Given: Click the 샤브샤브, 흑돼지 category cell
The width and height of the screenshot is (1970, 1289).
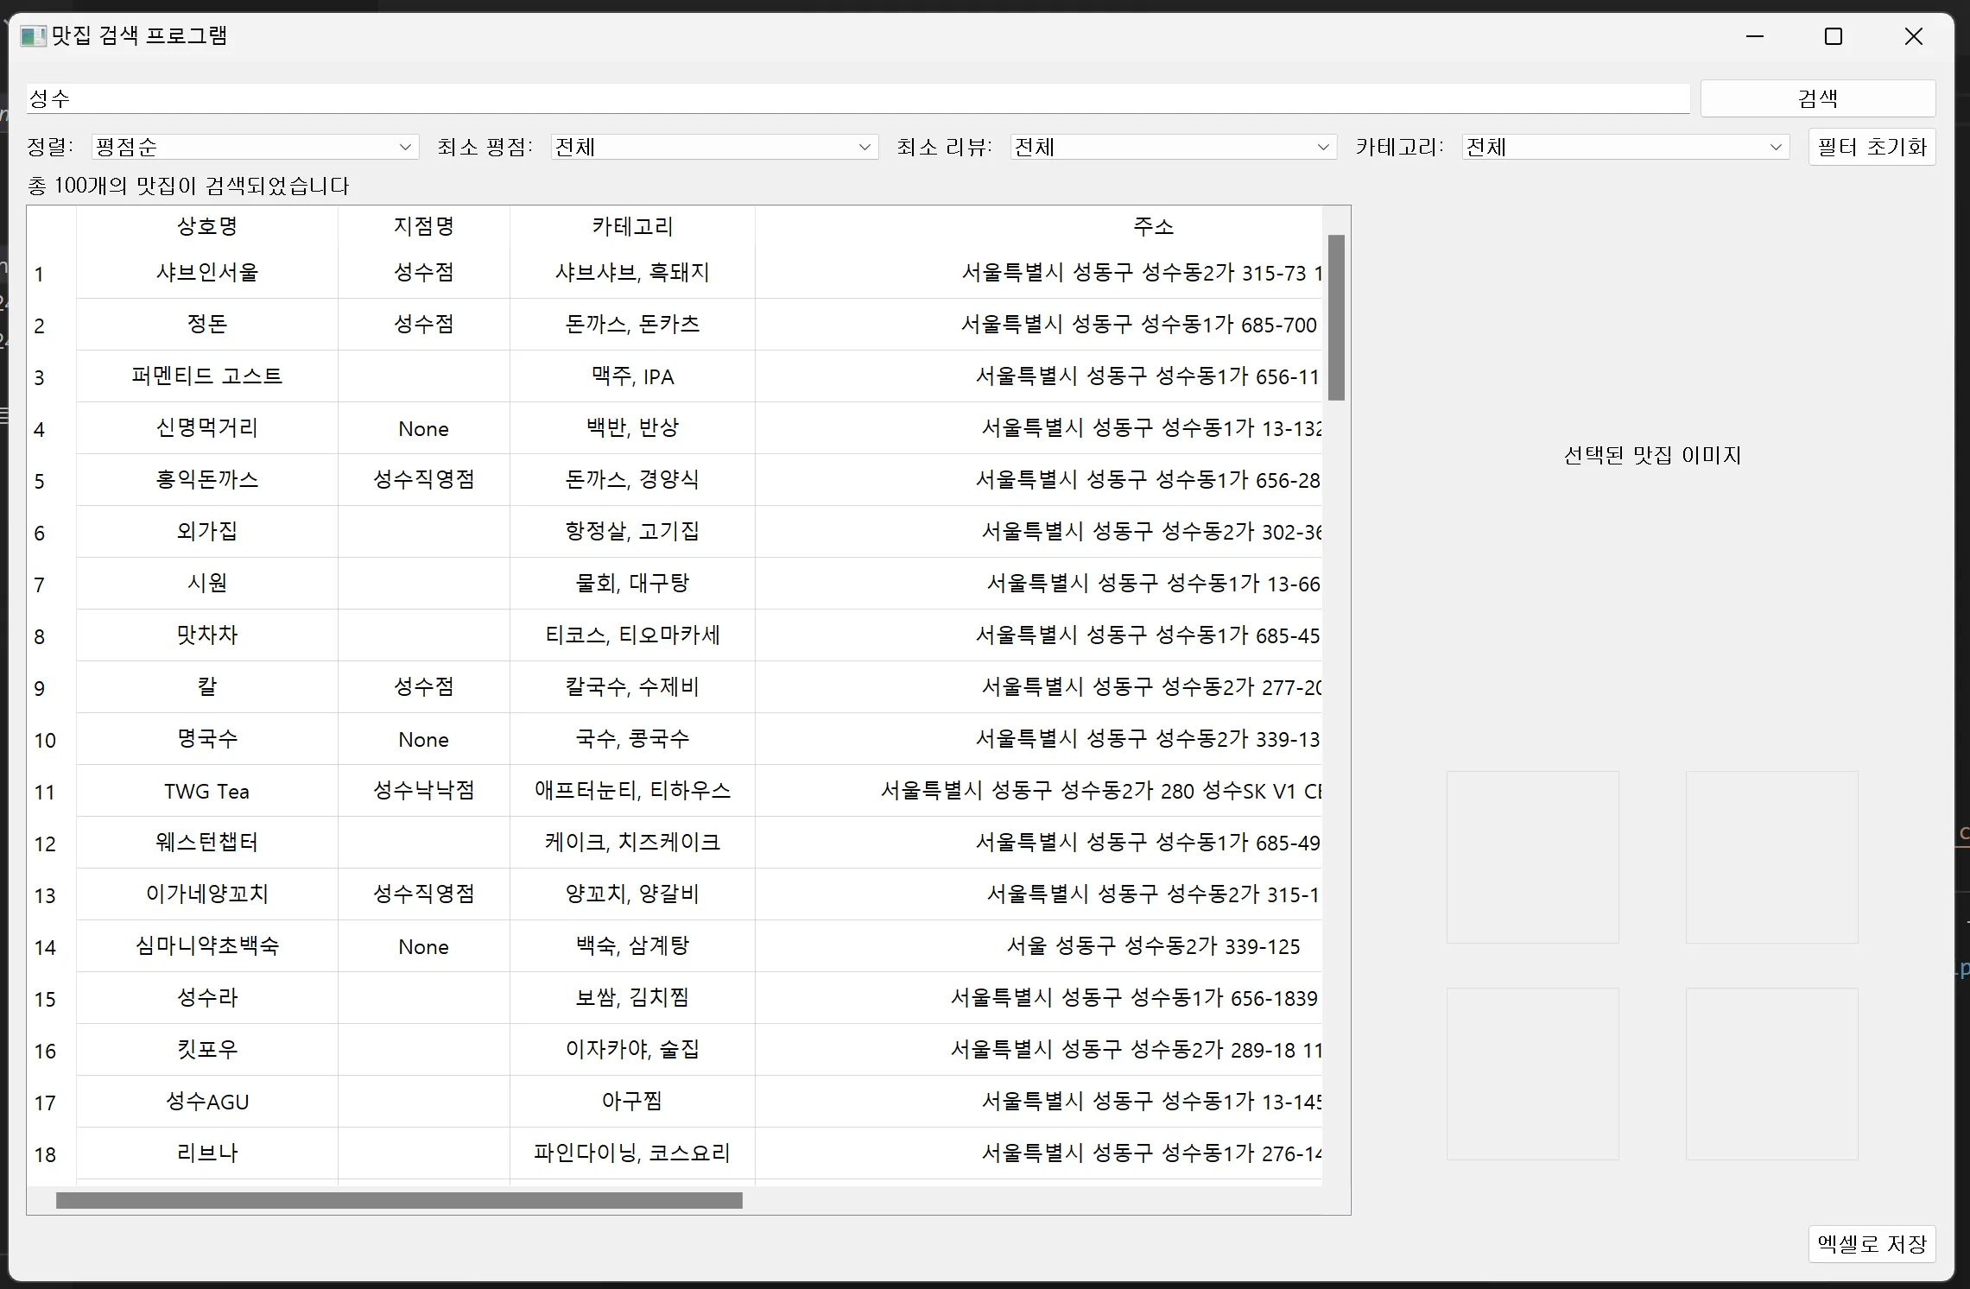Looking at the screenshot, I should pyautogui.click(x=632, y=273).
